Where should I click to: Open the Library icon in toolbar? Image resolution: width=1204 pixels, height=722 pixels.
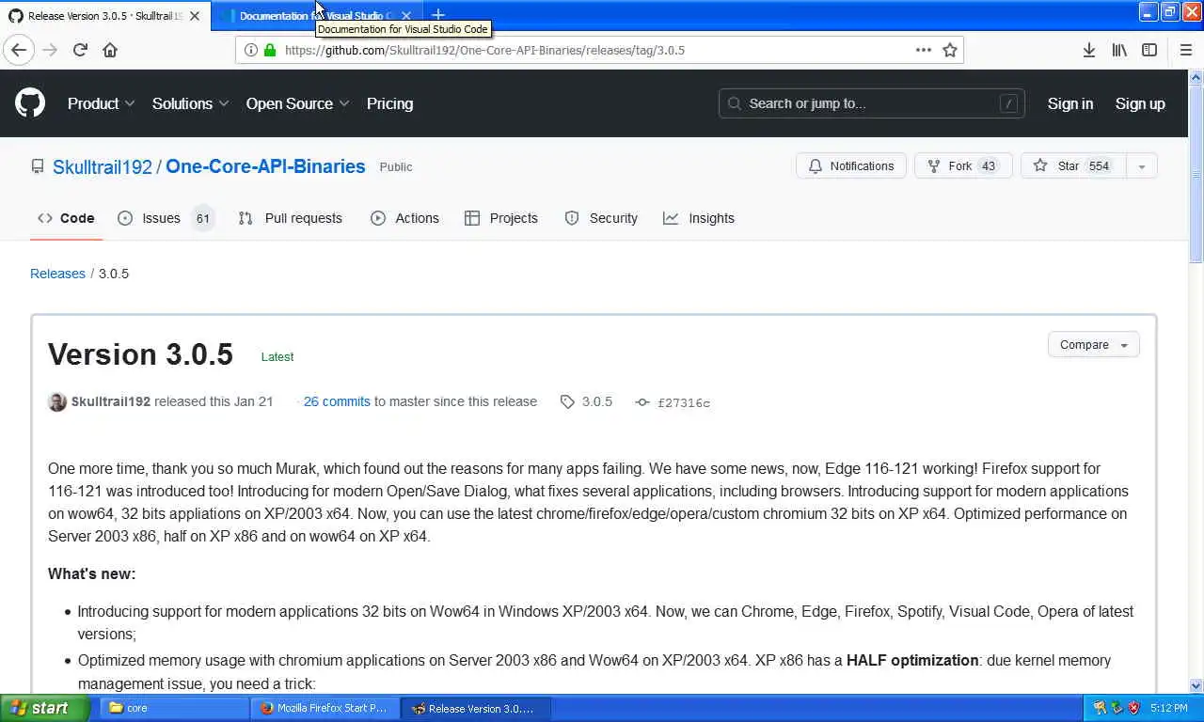click(x=1119, y=50)
